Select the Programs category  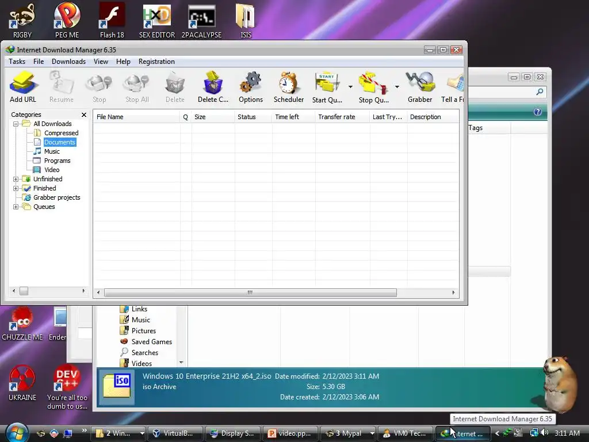pos(57,161)
